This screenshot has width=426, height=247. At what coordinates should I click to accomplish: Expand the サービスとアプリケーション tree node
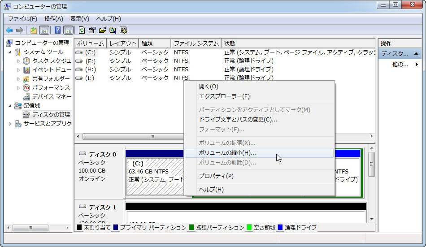click(10, 124)
